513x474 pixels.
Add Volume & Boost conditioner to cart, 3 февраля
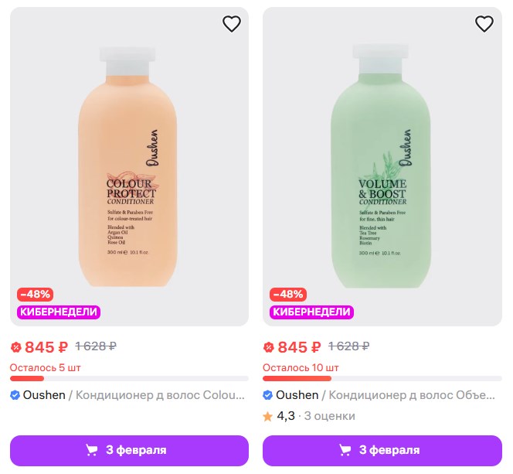tap(382, 450)
